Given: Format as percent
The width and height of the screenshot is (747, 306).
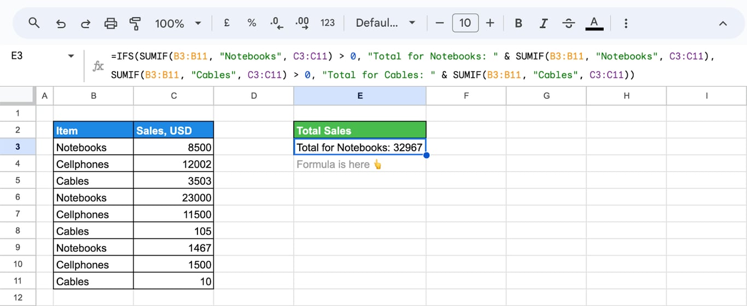Looking at the screenshot, I should [x=252, y=23].
